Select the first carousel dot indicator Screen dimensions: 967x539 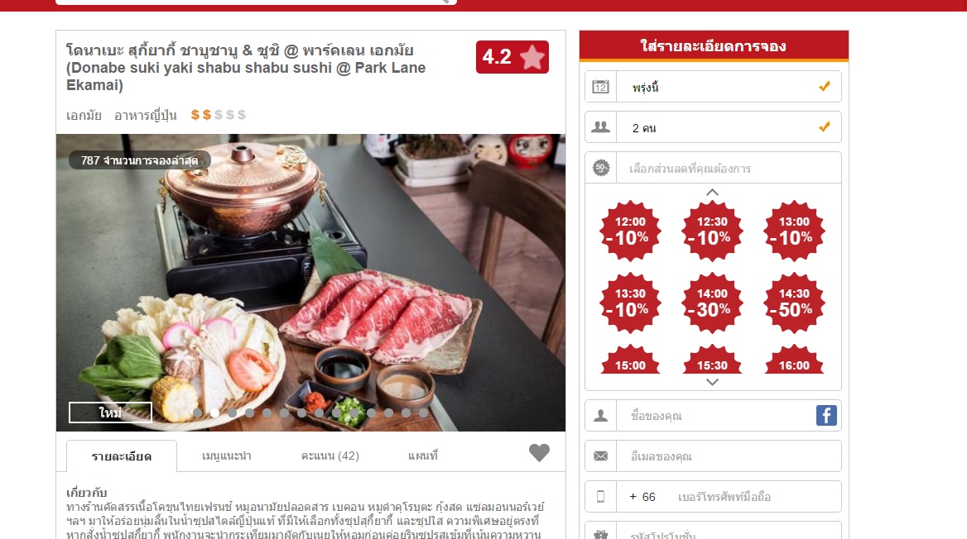(x=197, y=413)
